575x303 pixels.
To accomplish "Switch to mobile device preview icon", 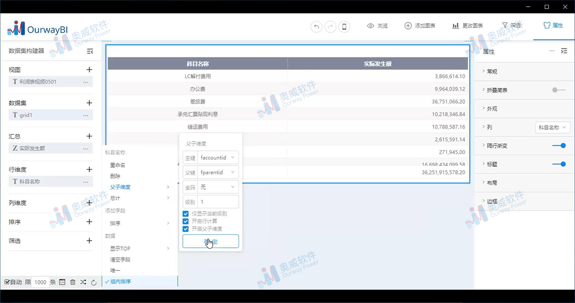I will click(344, 27).
